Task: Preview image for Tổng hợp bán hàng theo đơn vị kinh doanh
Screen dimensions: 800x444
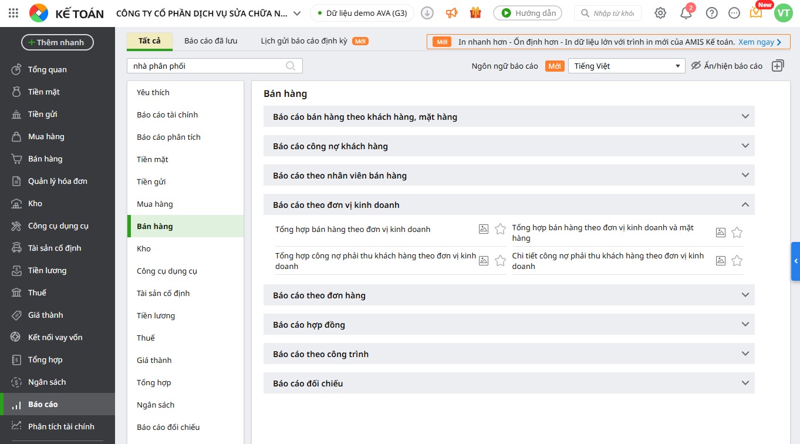Action: pos(484,229)
